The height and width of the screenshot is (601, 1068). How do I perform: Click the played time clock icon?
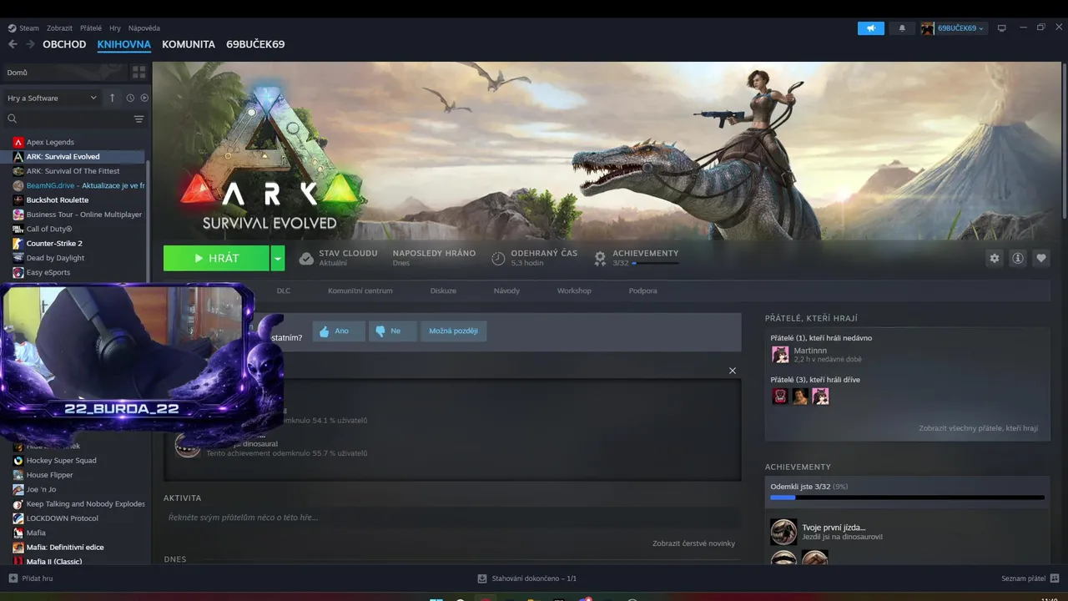pyautogui.click(x=498, y=259)
